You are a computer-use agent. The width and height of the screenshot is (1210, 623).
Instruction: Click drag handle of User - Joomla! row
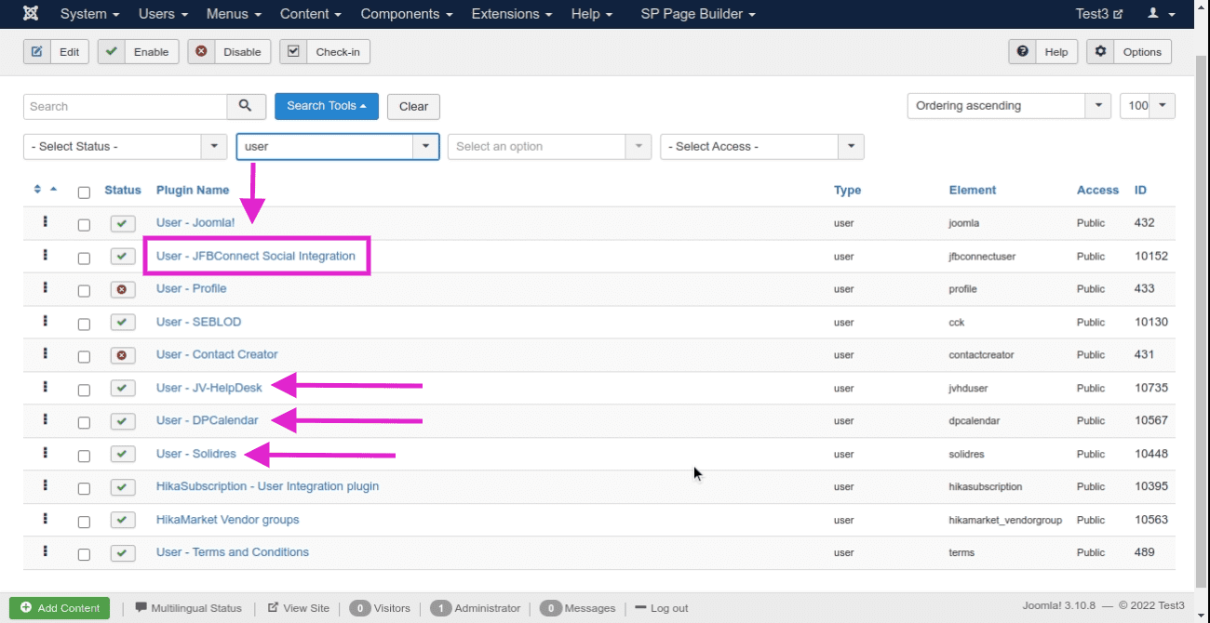[x=45, y=222]
